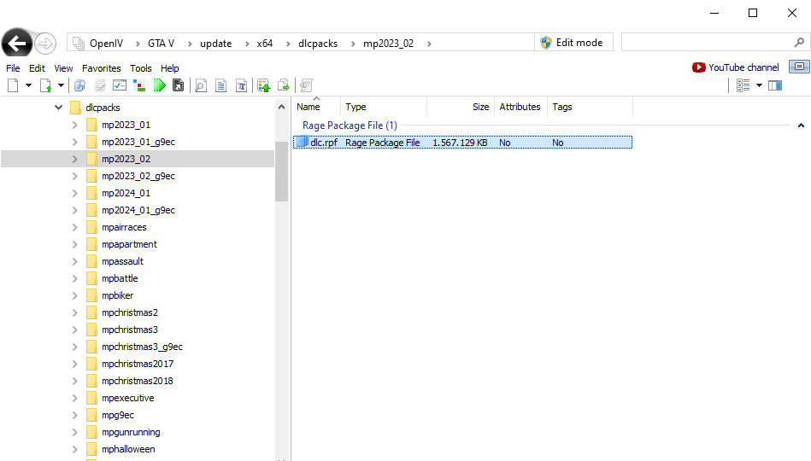This screenshot has height=461, width=811.
Task: Click the pages with green right arrow icon
Action: point(284,85)
